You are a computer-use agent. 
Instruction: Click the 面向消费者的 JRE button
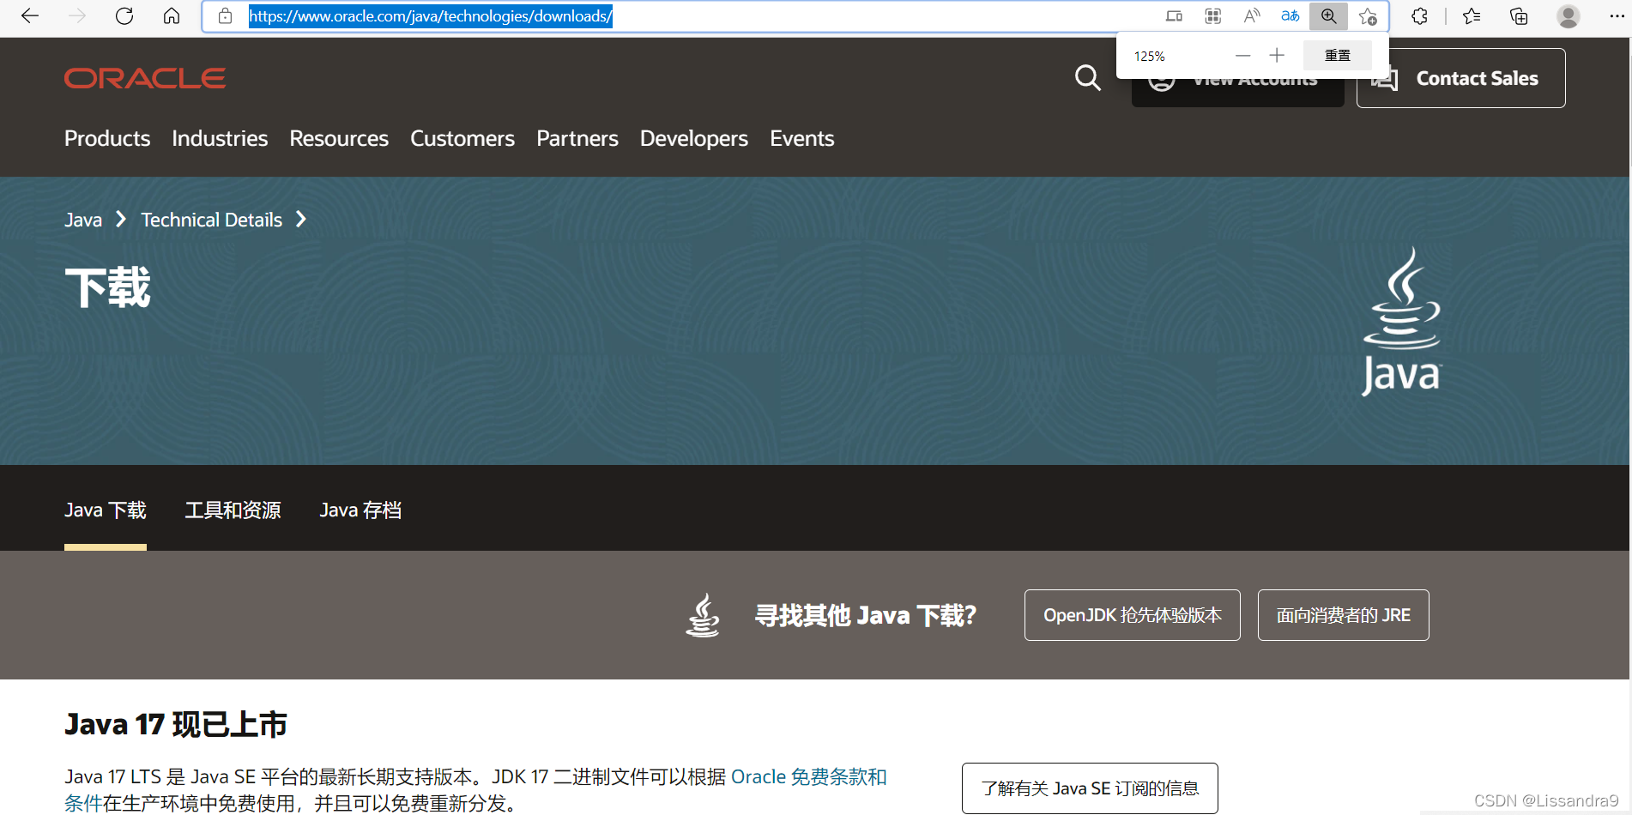tap(1344, 615)
